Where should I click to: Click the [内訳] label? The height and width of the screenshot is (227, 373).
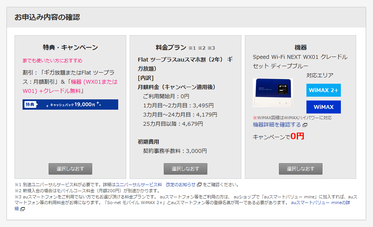tap(146, 78)
